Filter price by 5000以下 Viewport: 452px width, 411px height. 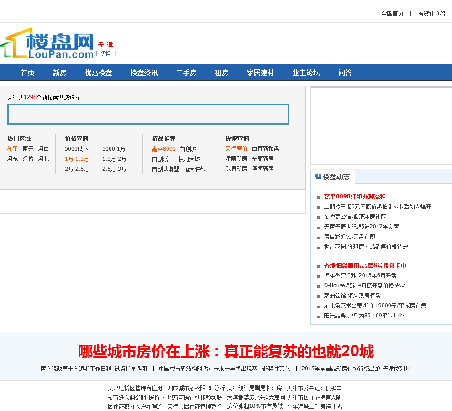(76, 149)
